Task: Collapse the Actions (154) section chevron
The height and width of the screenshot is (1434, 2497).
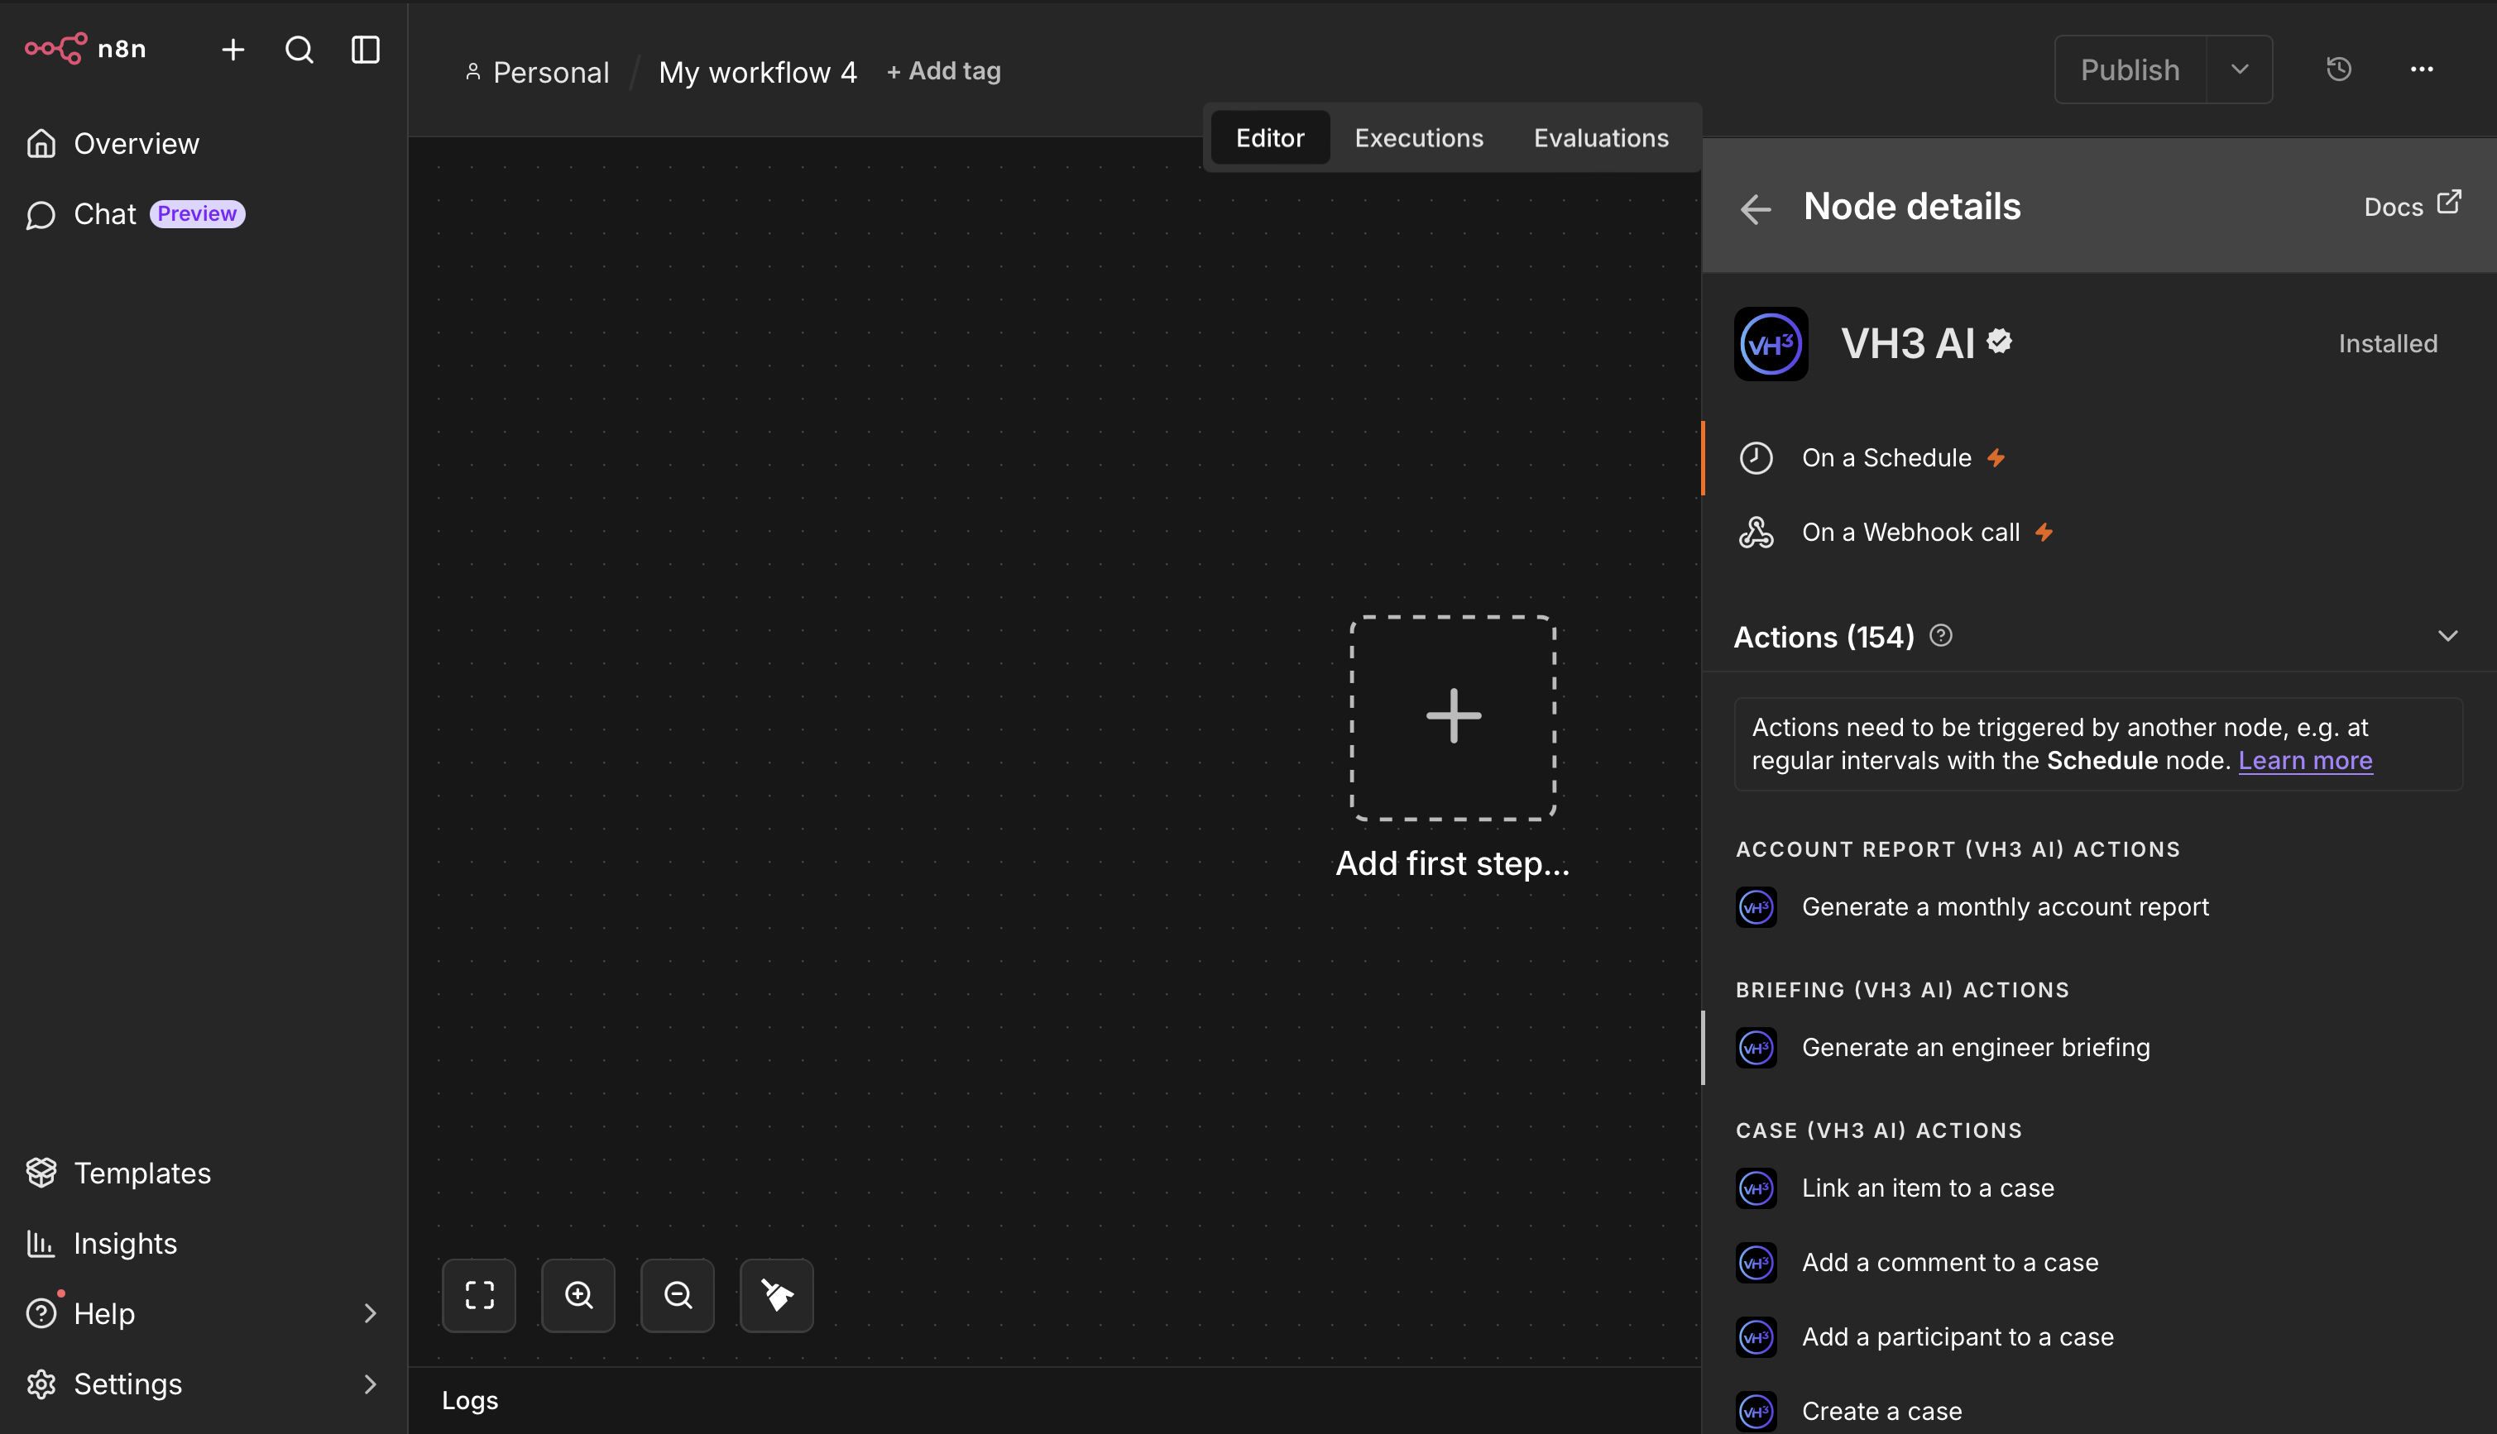Action: pyautogui.click(x=2447, y=636)
